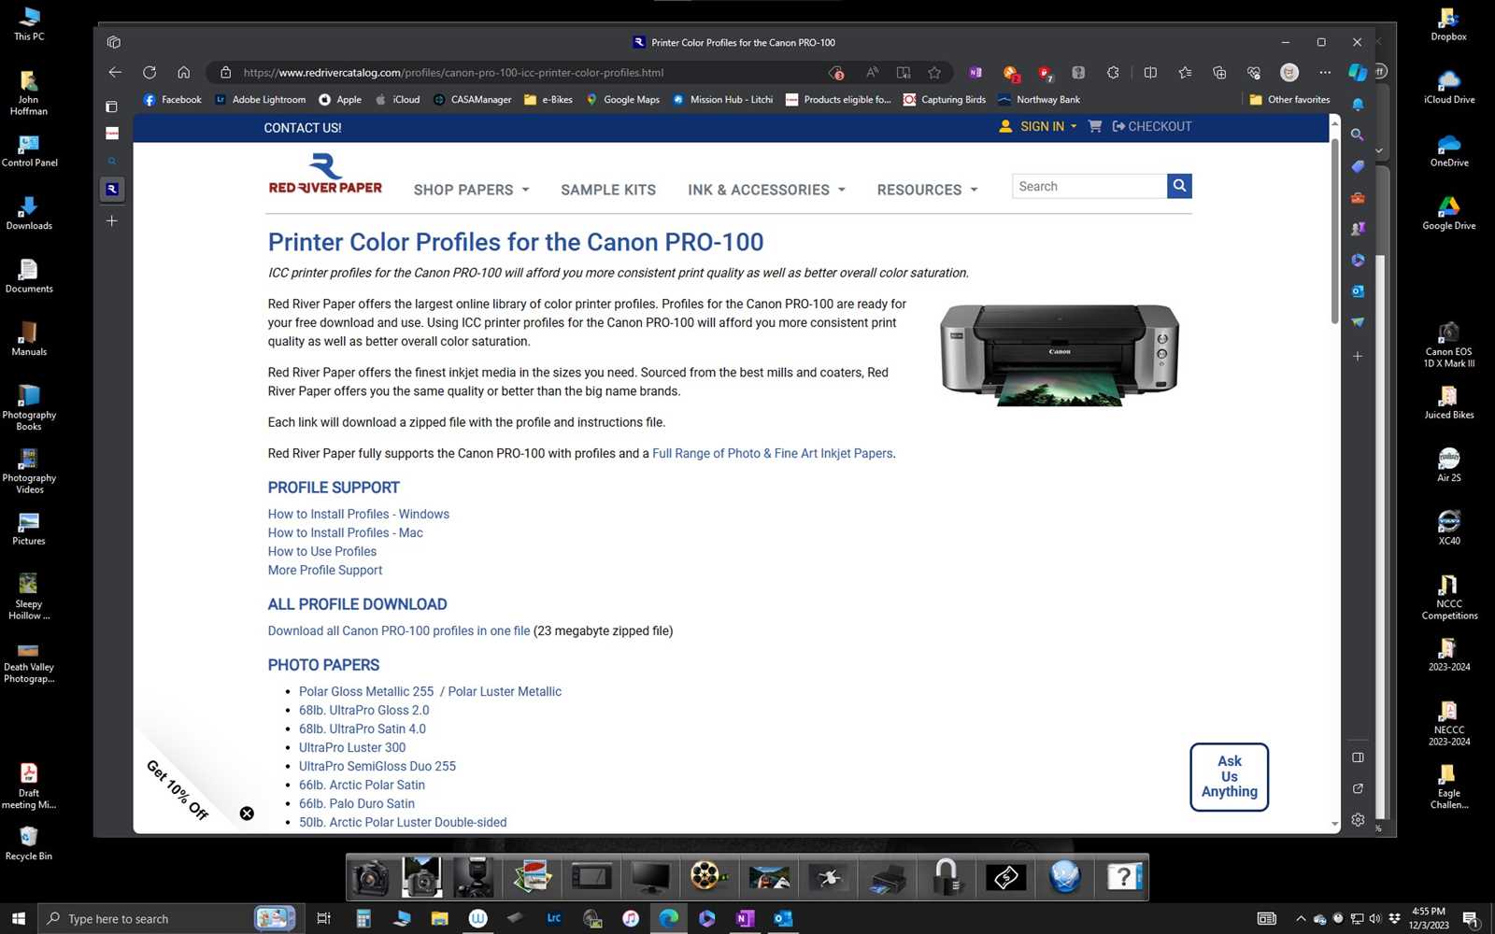
Task: Open Canon EOS 1D X Mark III icon
Action: coord(1449,345)
